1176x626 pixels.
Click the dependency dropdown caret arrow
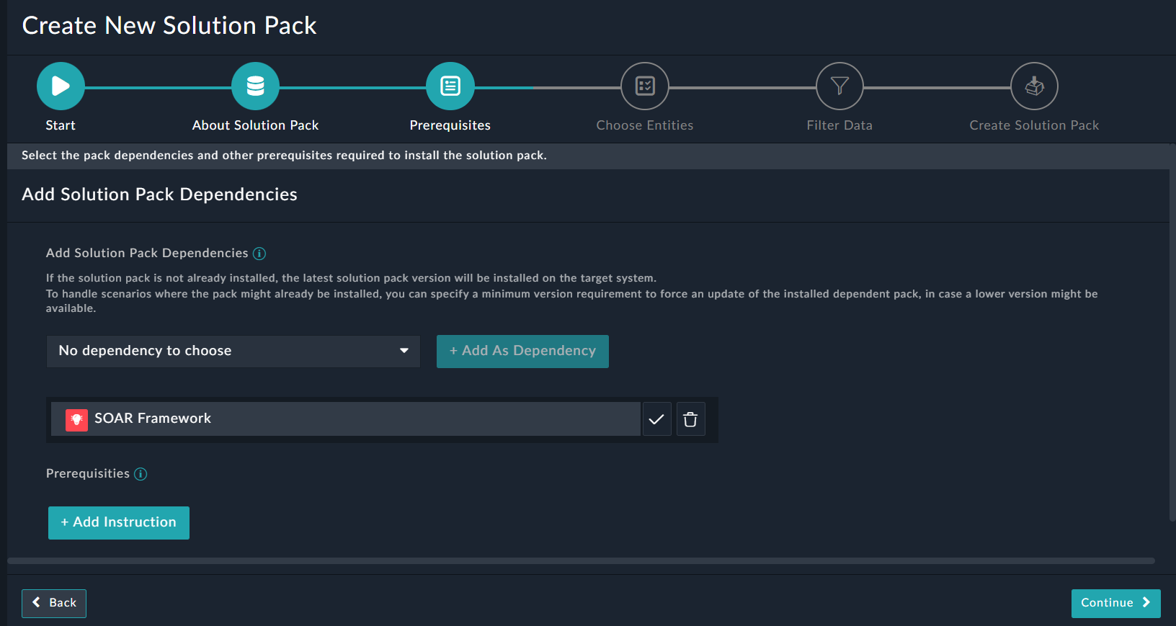(404, 351)
